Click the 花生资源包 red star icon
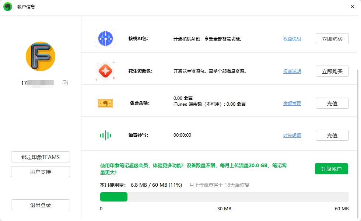Viewport: 361px width, 221px height. click(105, 71)
